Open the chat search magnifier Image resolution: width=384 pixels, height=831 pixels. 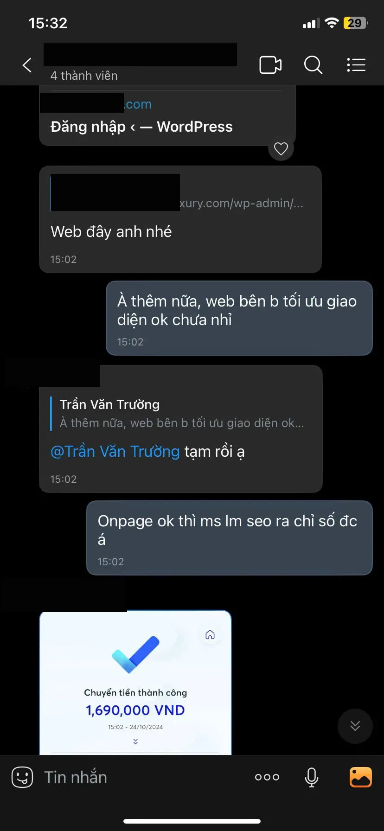pyautogui.click(x=313, y=65)
